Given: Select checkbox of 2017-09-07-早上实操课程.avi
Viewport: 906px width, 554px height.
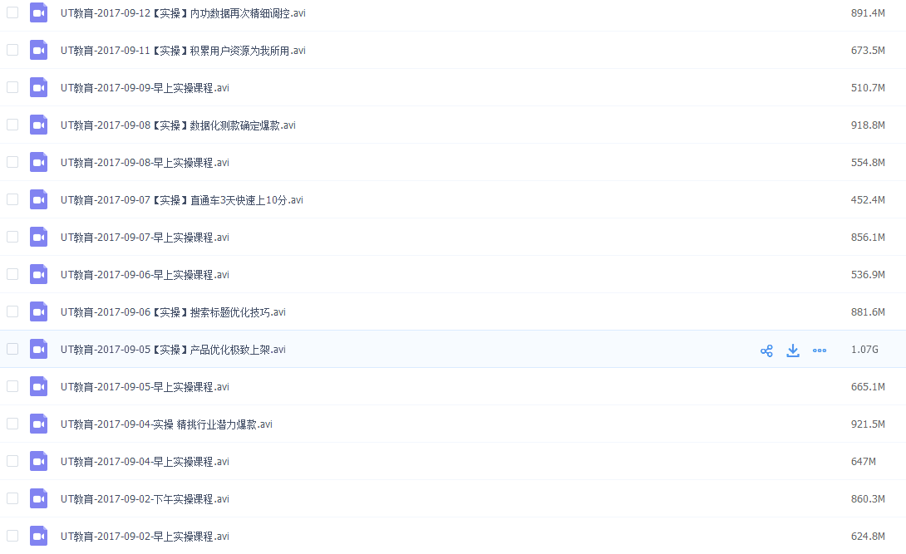Looking at the screenshot, I should click(12, 237).
